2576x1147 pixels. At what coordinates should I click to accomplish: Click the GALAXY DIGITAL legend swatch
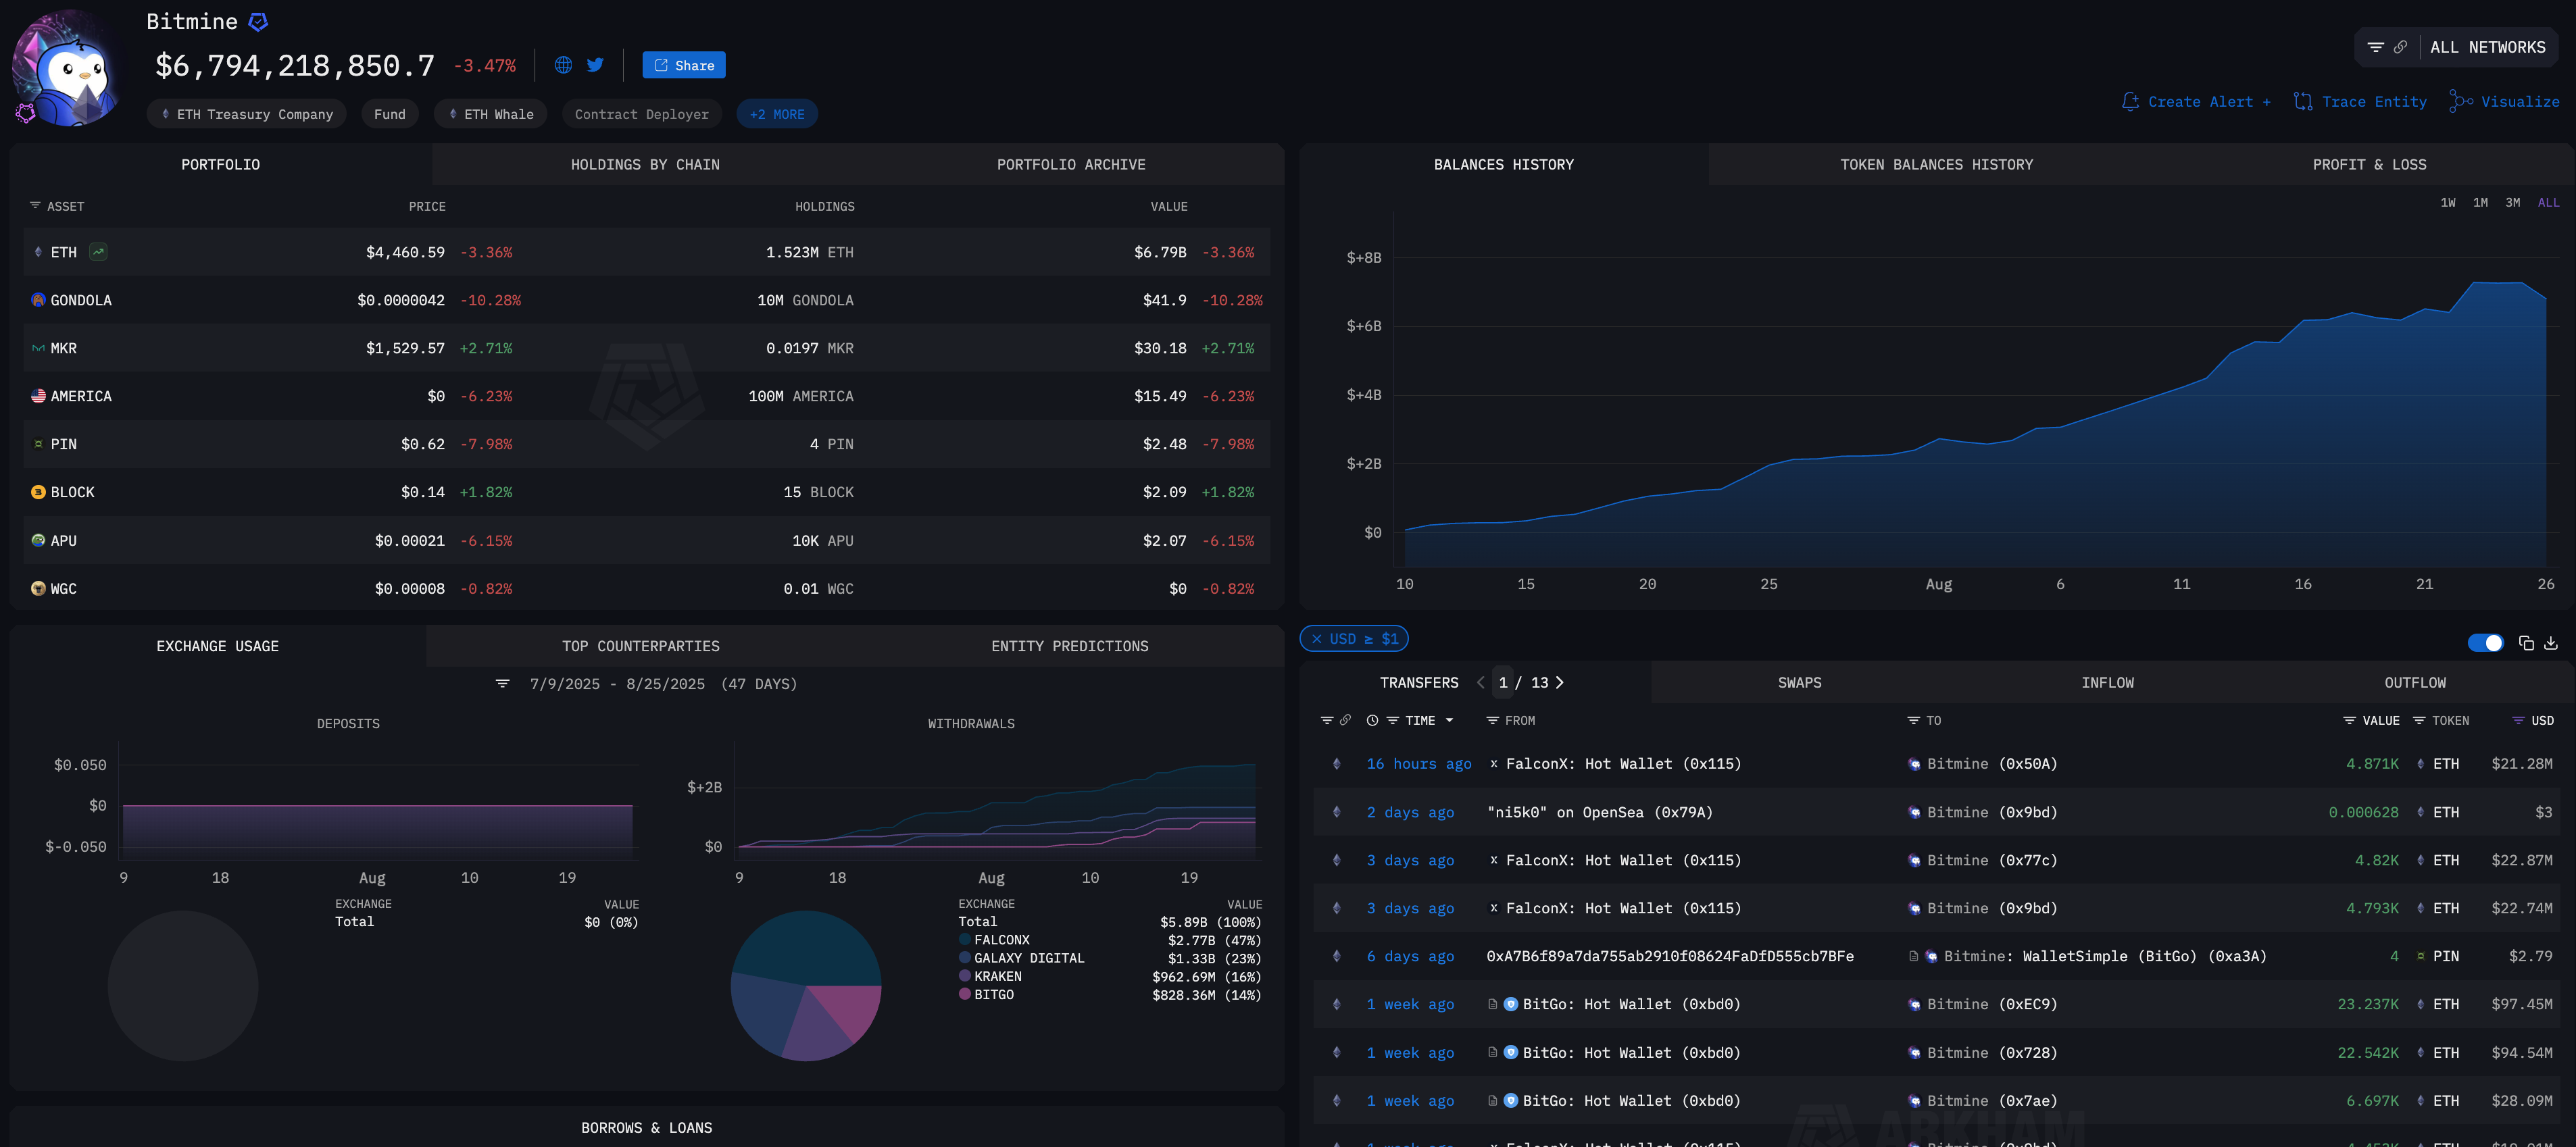pyautogui.click(x=965, y=958)
